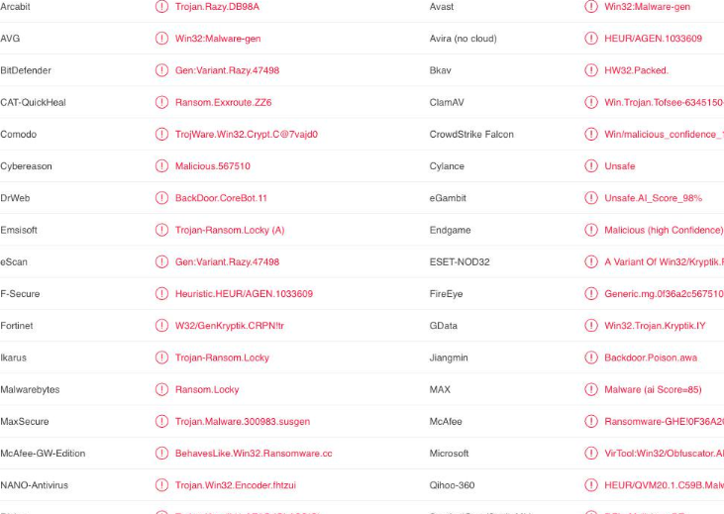The image size is (724, 514).
Task: Select the Trojan-Ransom.Locky (A) result for Emsisoft
Action: click(229, 230)
